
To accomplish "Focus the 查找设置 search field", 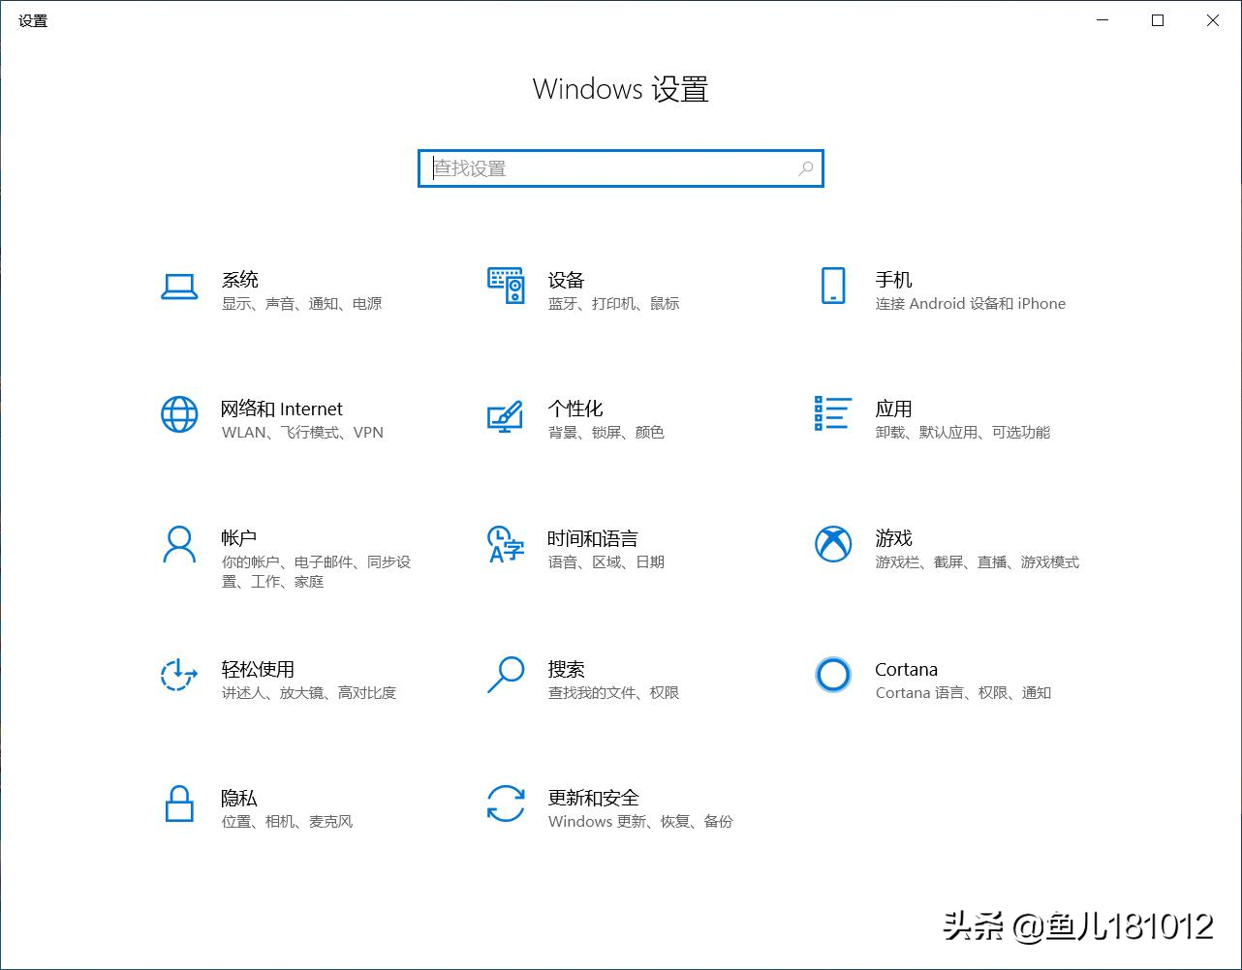I will (621, 168).
